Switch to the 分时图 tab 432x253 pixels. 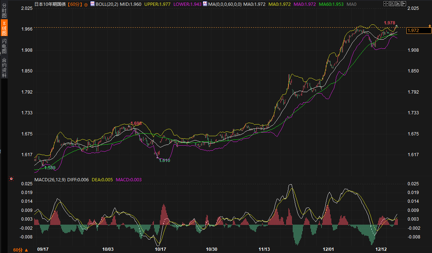coord(4,11)
